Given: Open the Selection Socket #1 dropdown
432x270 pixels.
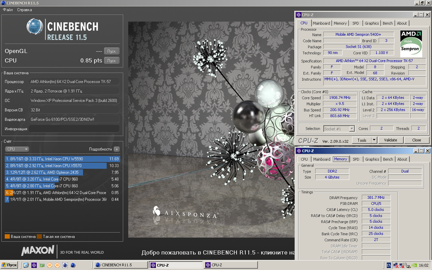Looking at the screenshot, I should 339,129.
